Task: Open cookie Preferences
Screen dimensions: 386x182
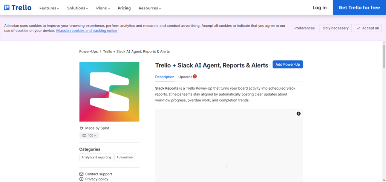Action: coord(304,28)
